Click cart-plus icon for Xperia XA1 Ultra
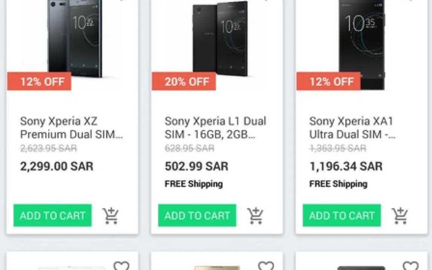This screenshot has width=432, height=270. click(400, 216)
